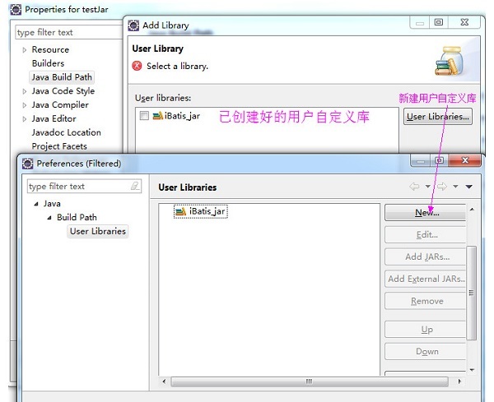The height and width of the screenshot is (402, 494).
Task: Click the forward navigation arrow icon
Action: 442,187
